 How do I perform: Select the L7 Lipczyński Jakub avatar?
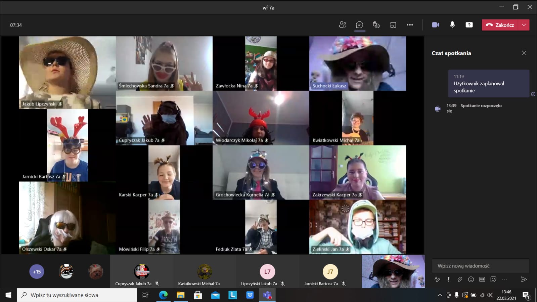point(267,272)
